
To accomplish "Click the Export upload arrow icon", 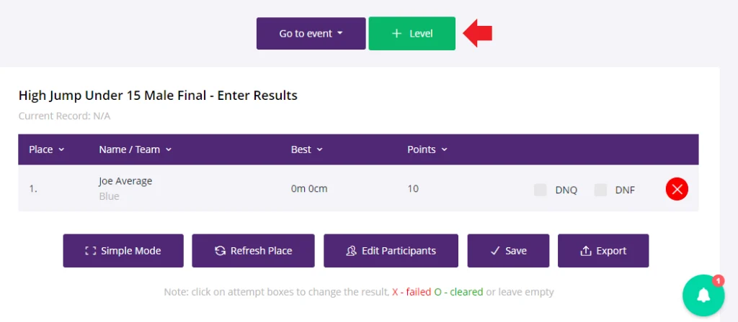I will coord(585,251).
